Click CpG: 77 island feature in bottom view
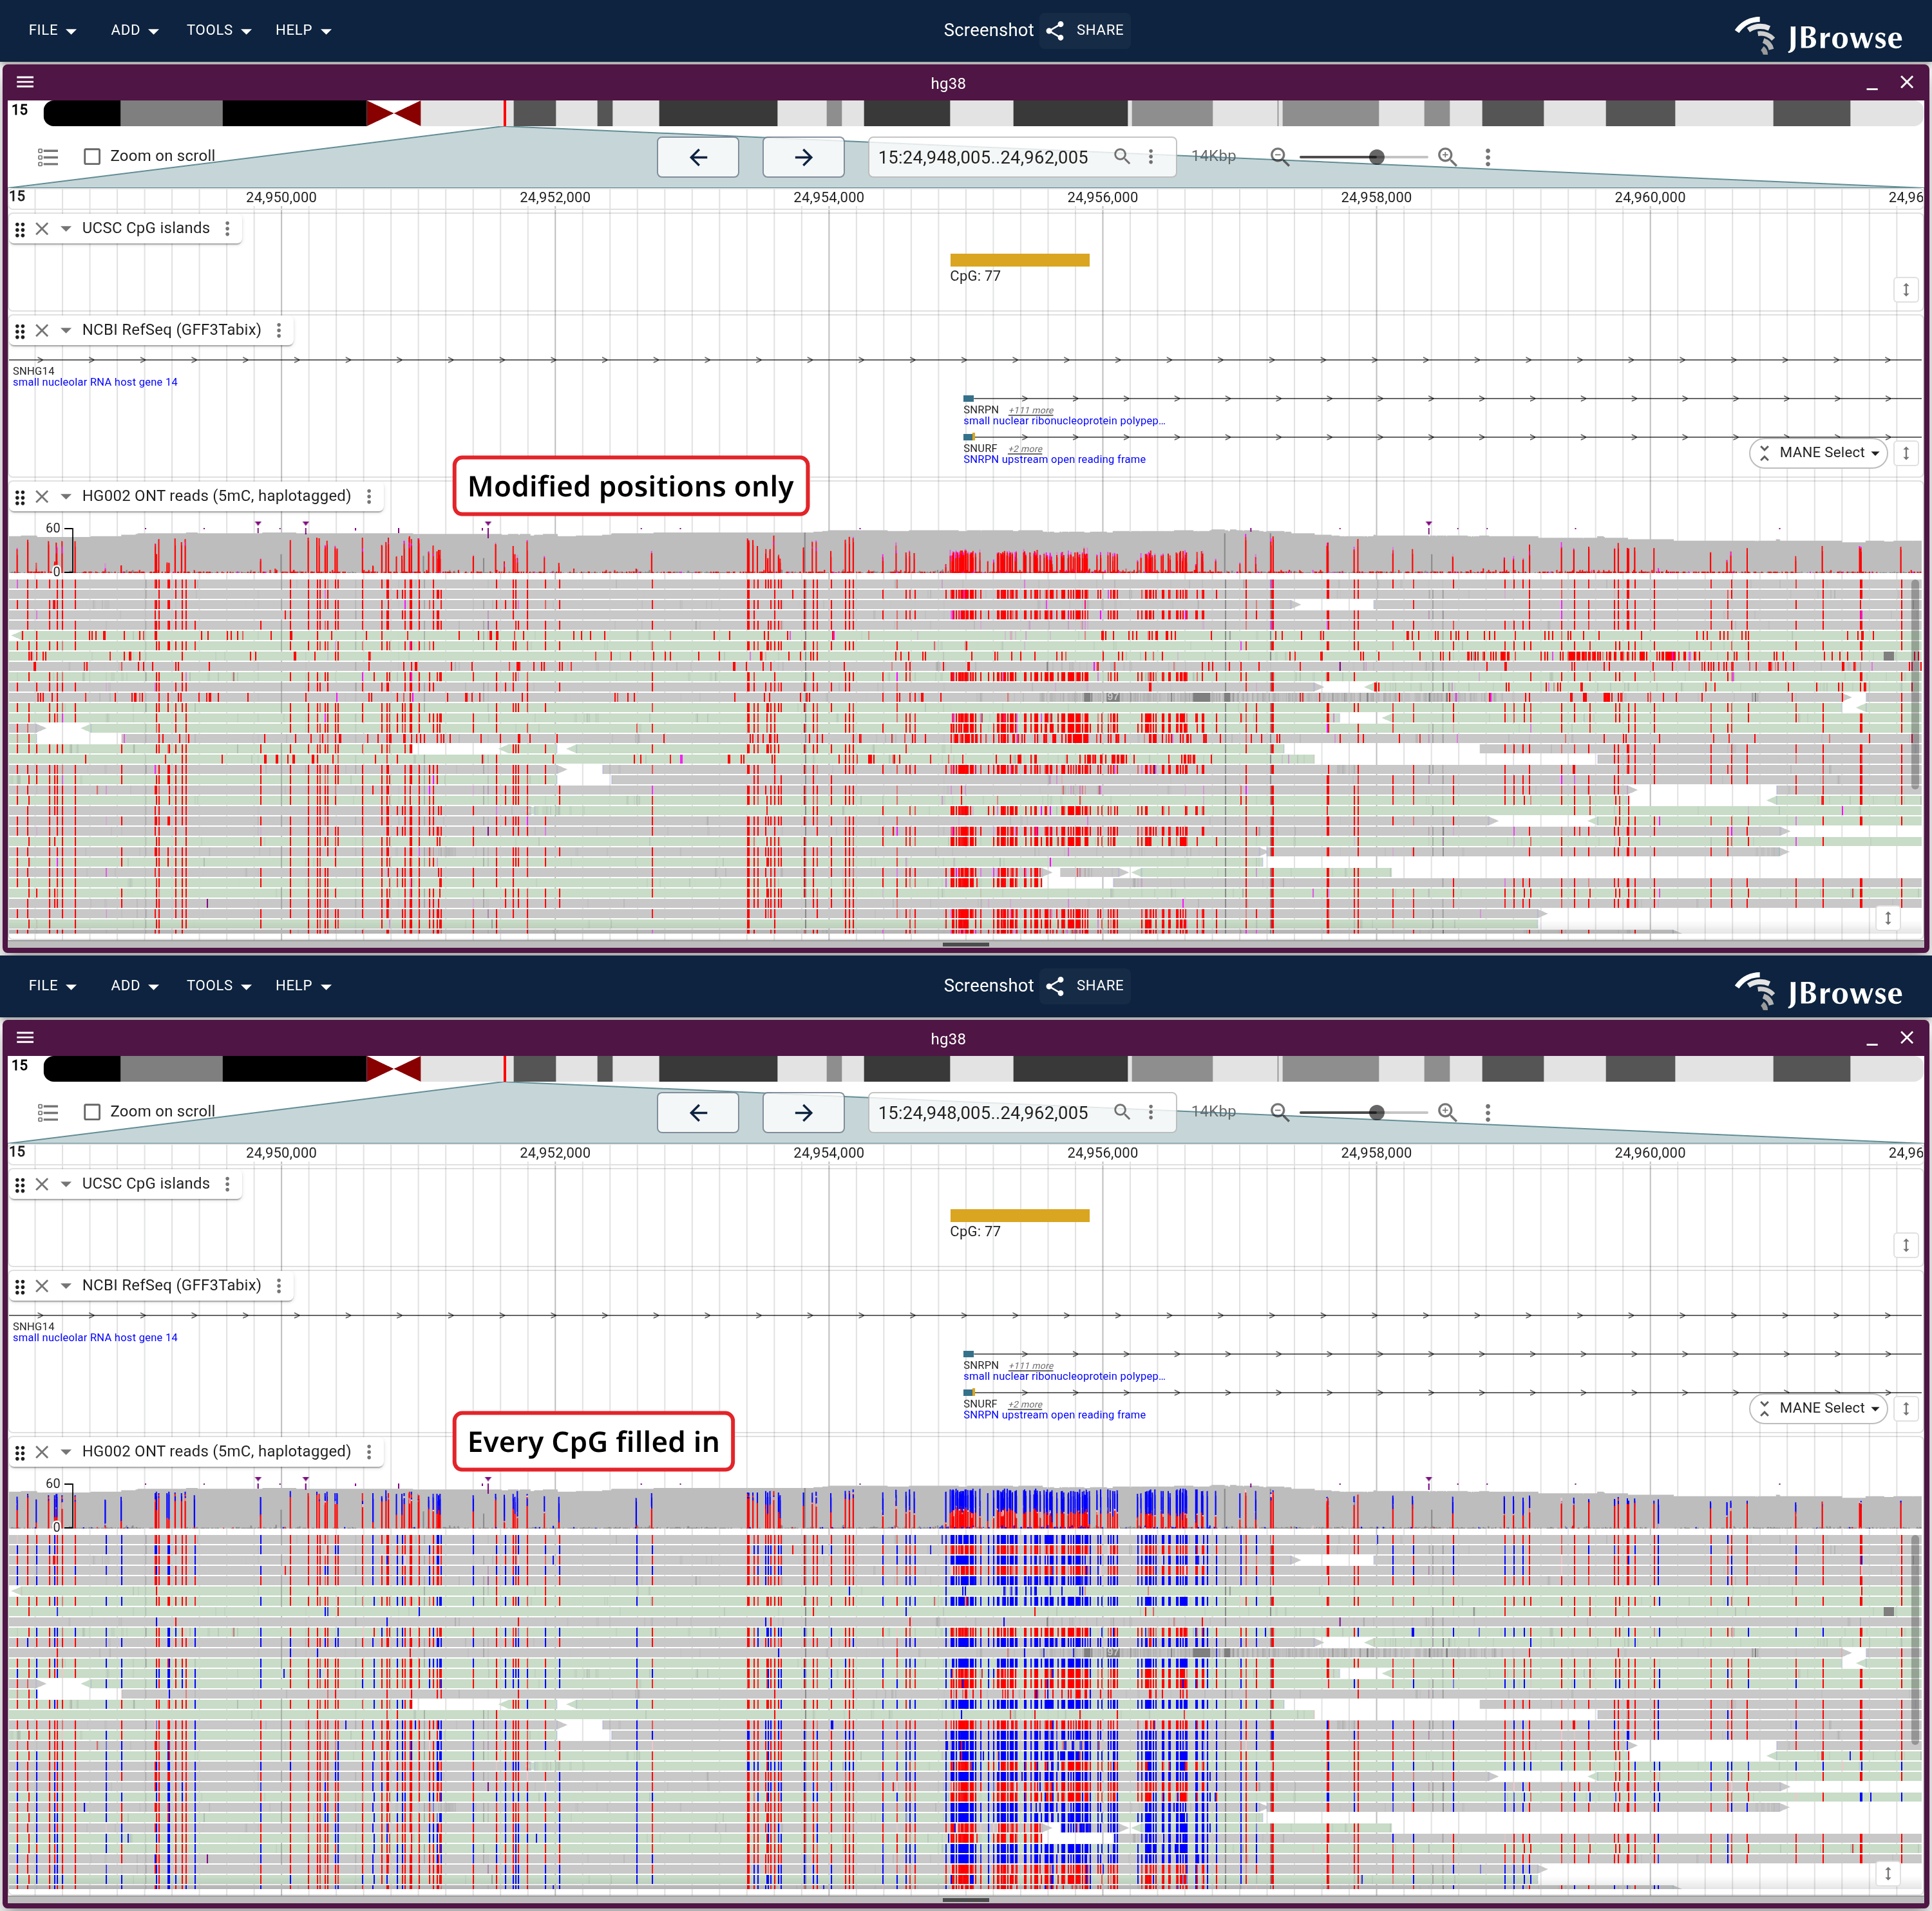Viewport: 1932px width, 1911px height. tap(1019, 1216)
